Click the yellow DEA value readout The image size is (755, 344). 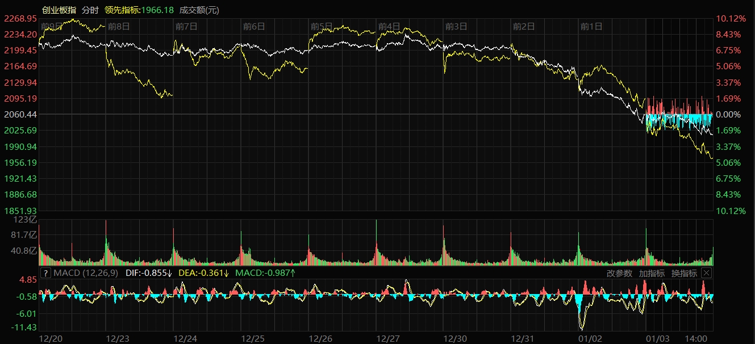coord(204,273)
